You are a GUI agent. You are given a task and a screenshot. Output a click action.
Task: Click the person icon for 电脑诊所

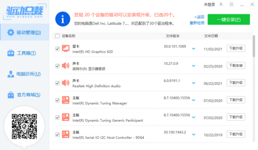11,74
